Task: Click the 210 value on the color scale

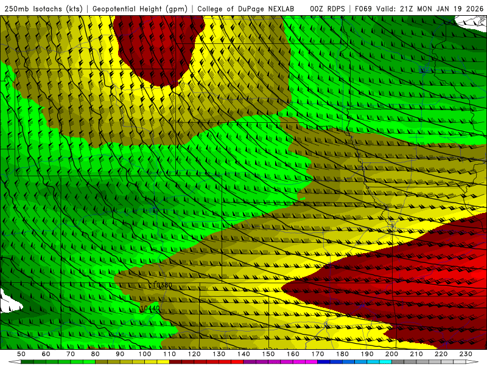Action: point(416,354)
